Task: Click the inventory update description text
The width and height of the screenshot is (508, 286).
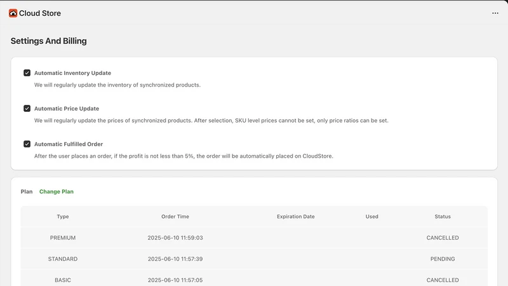Action: (x=117, y=85)
